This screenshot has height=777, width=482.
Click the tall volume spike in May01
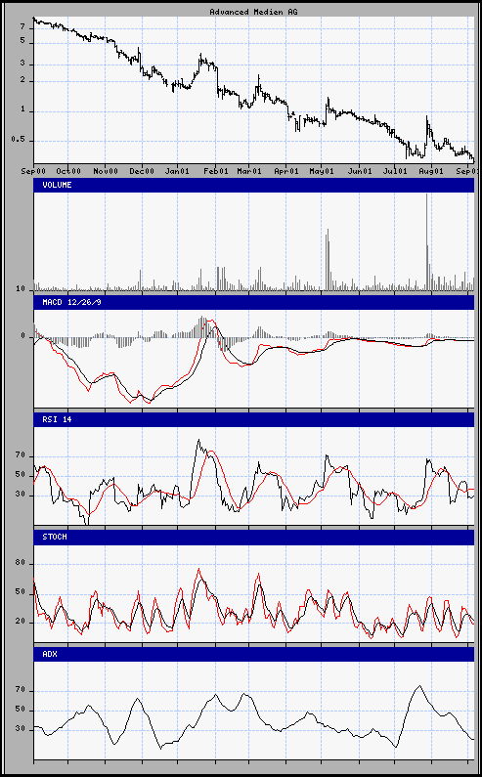coord(328,260)
